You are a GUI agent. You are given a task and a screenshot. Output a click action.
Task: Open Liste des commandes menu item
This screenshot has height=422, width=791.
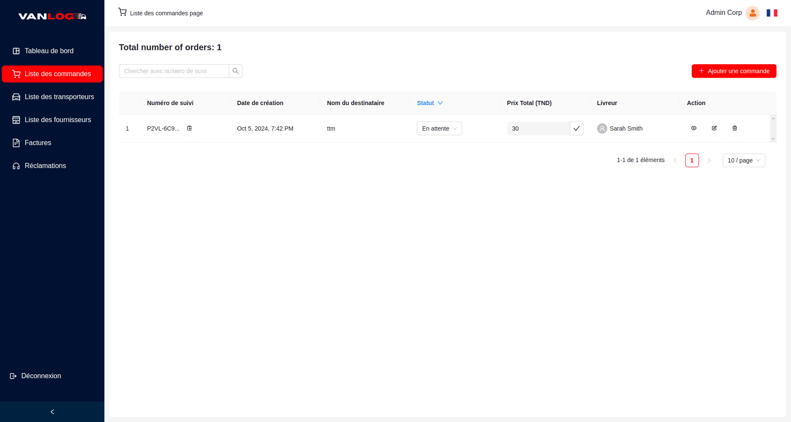(52, 74)
